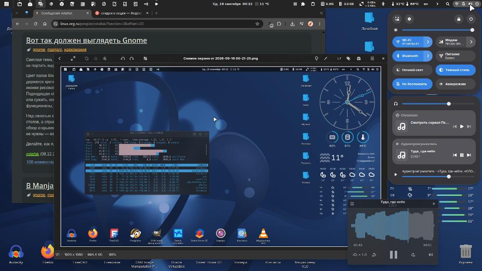The height and width of the screenshot is (271, 482).
Task: Open the votafak author link
Action: click(x=33, y=154)
